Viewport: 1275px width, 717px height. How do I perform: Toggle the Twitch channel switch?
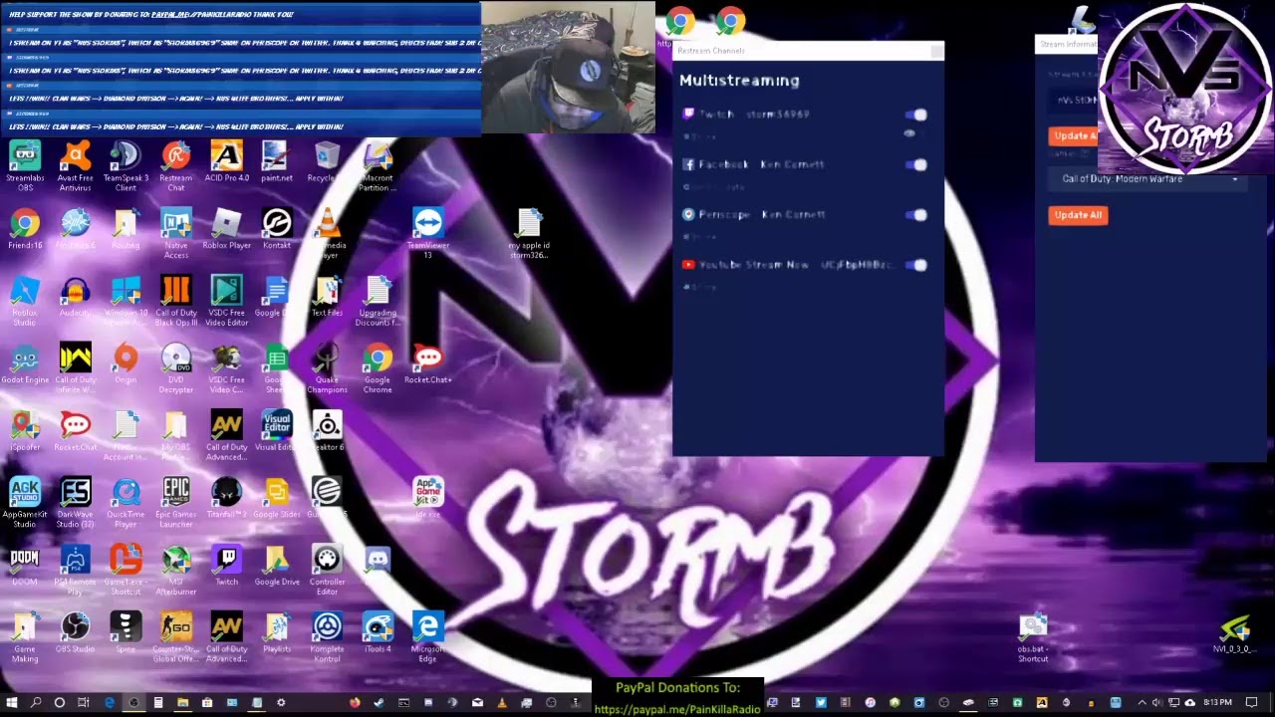point(917,116)
